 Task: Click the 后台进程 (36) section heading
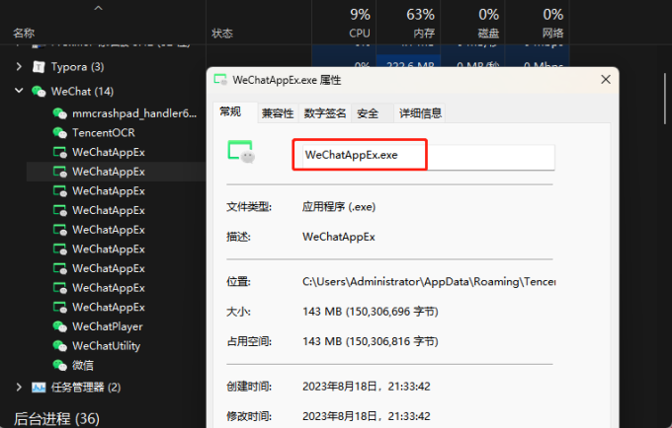pyautogui.click(x=56, y=418)
